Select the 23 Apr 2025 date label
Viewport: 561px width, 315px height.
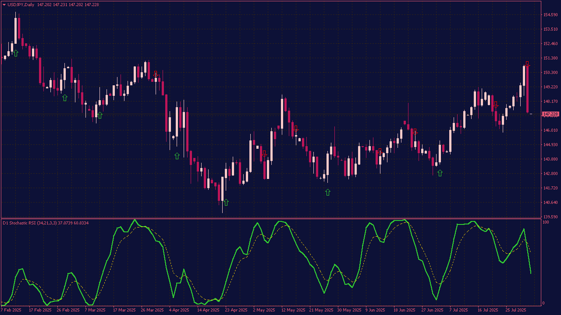(x=236, y=310)
